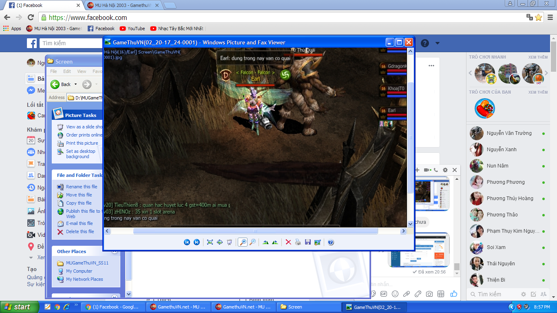
Task: Show previous quick games arrow
Action: click(x=470, y=73)
